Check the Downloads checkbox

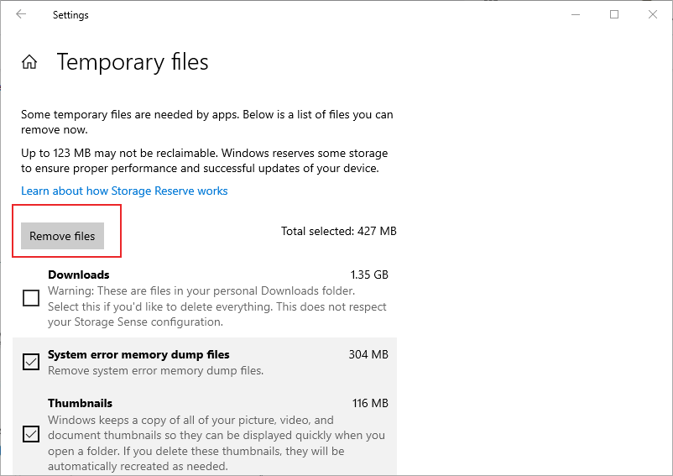pyautogui.click(x=31, y=298)
